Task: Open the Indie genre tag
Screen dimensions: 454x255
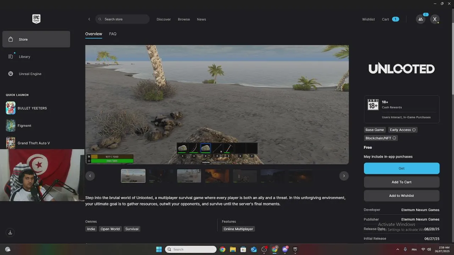Action: coord(91,229)
